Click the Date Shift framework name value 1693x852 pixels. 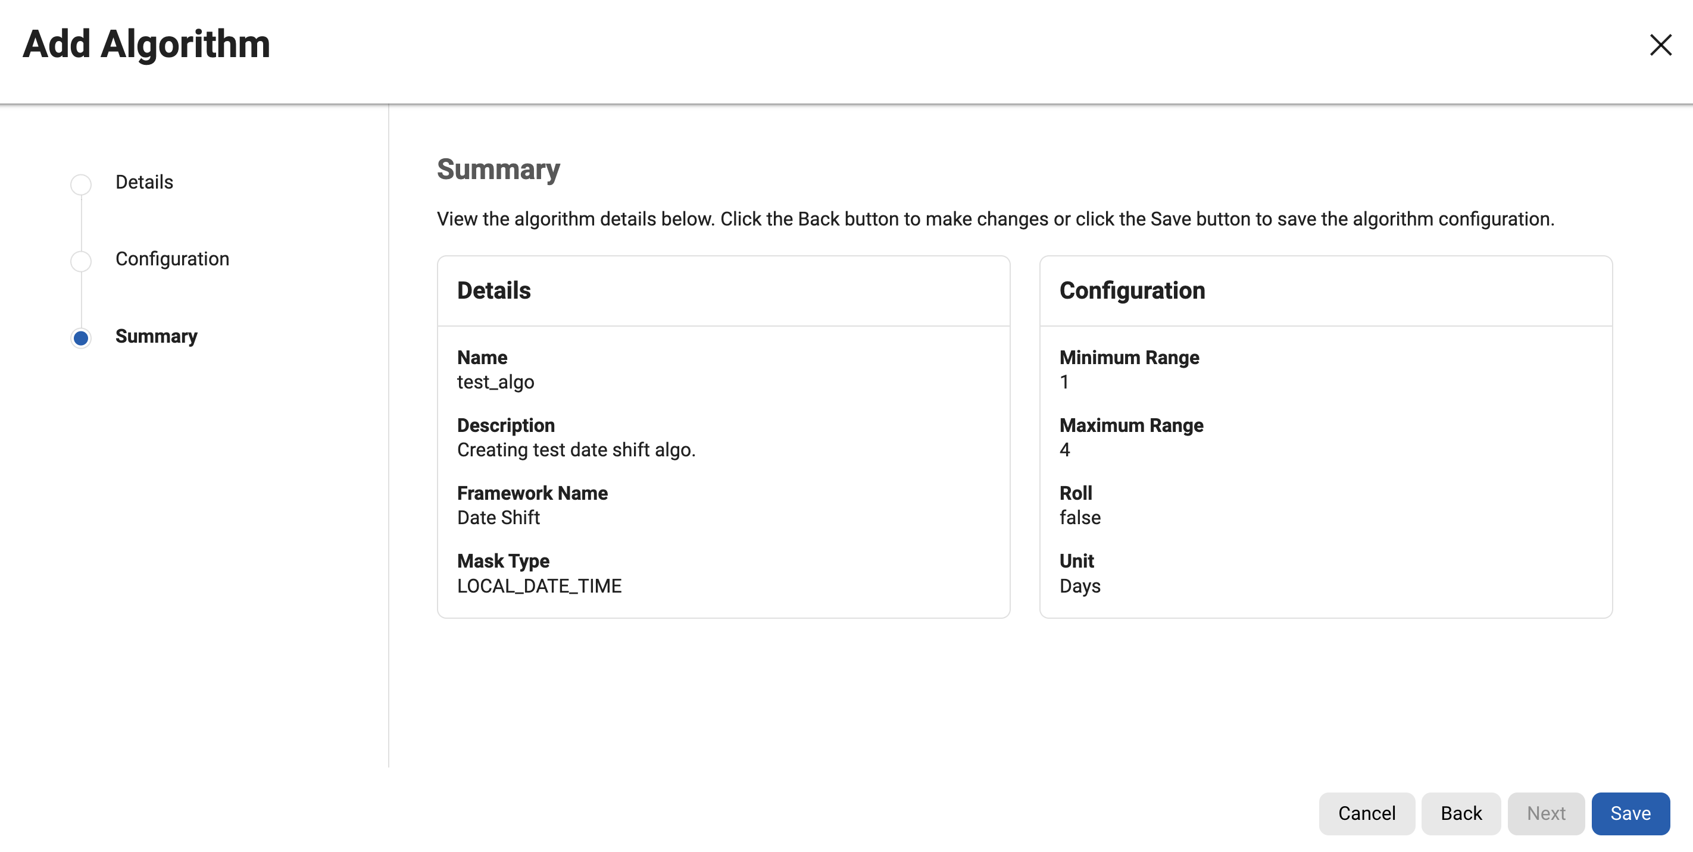tap(498, 518)
